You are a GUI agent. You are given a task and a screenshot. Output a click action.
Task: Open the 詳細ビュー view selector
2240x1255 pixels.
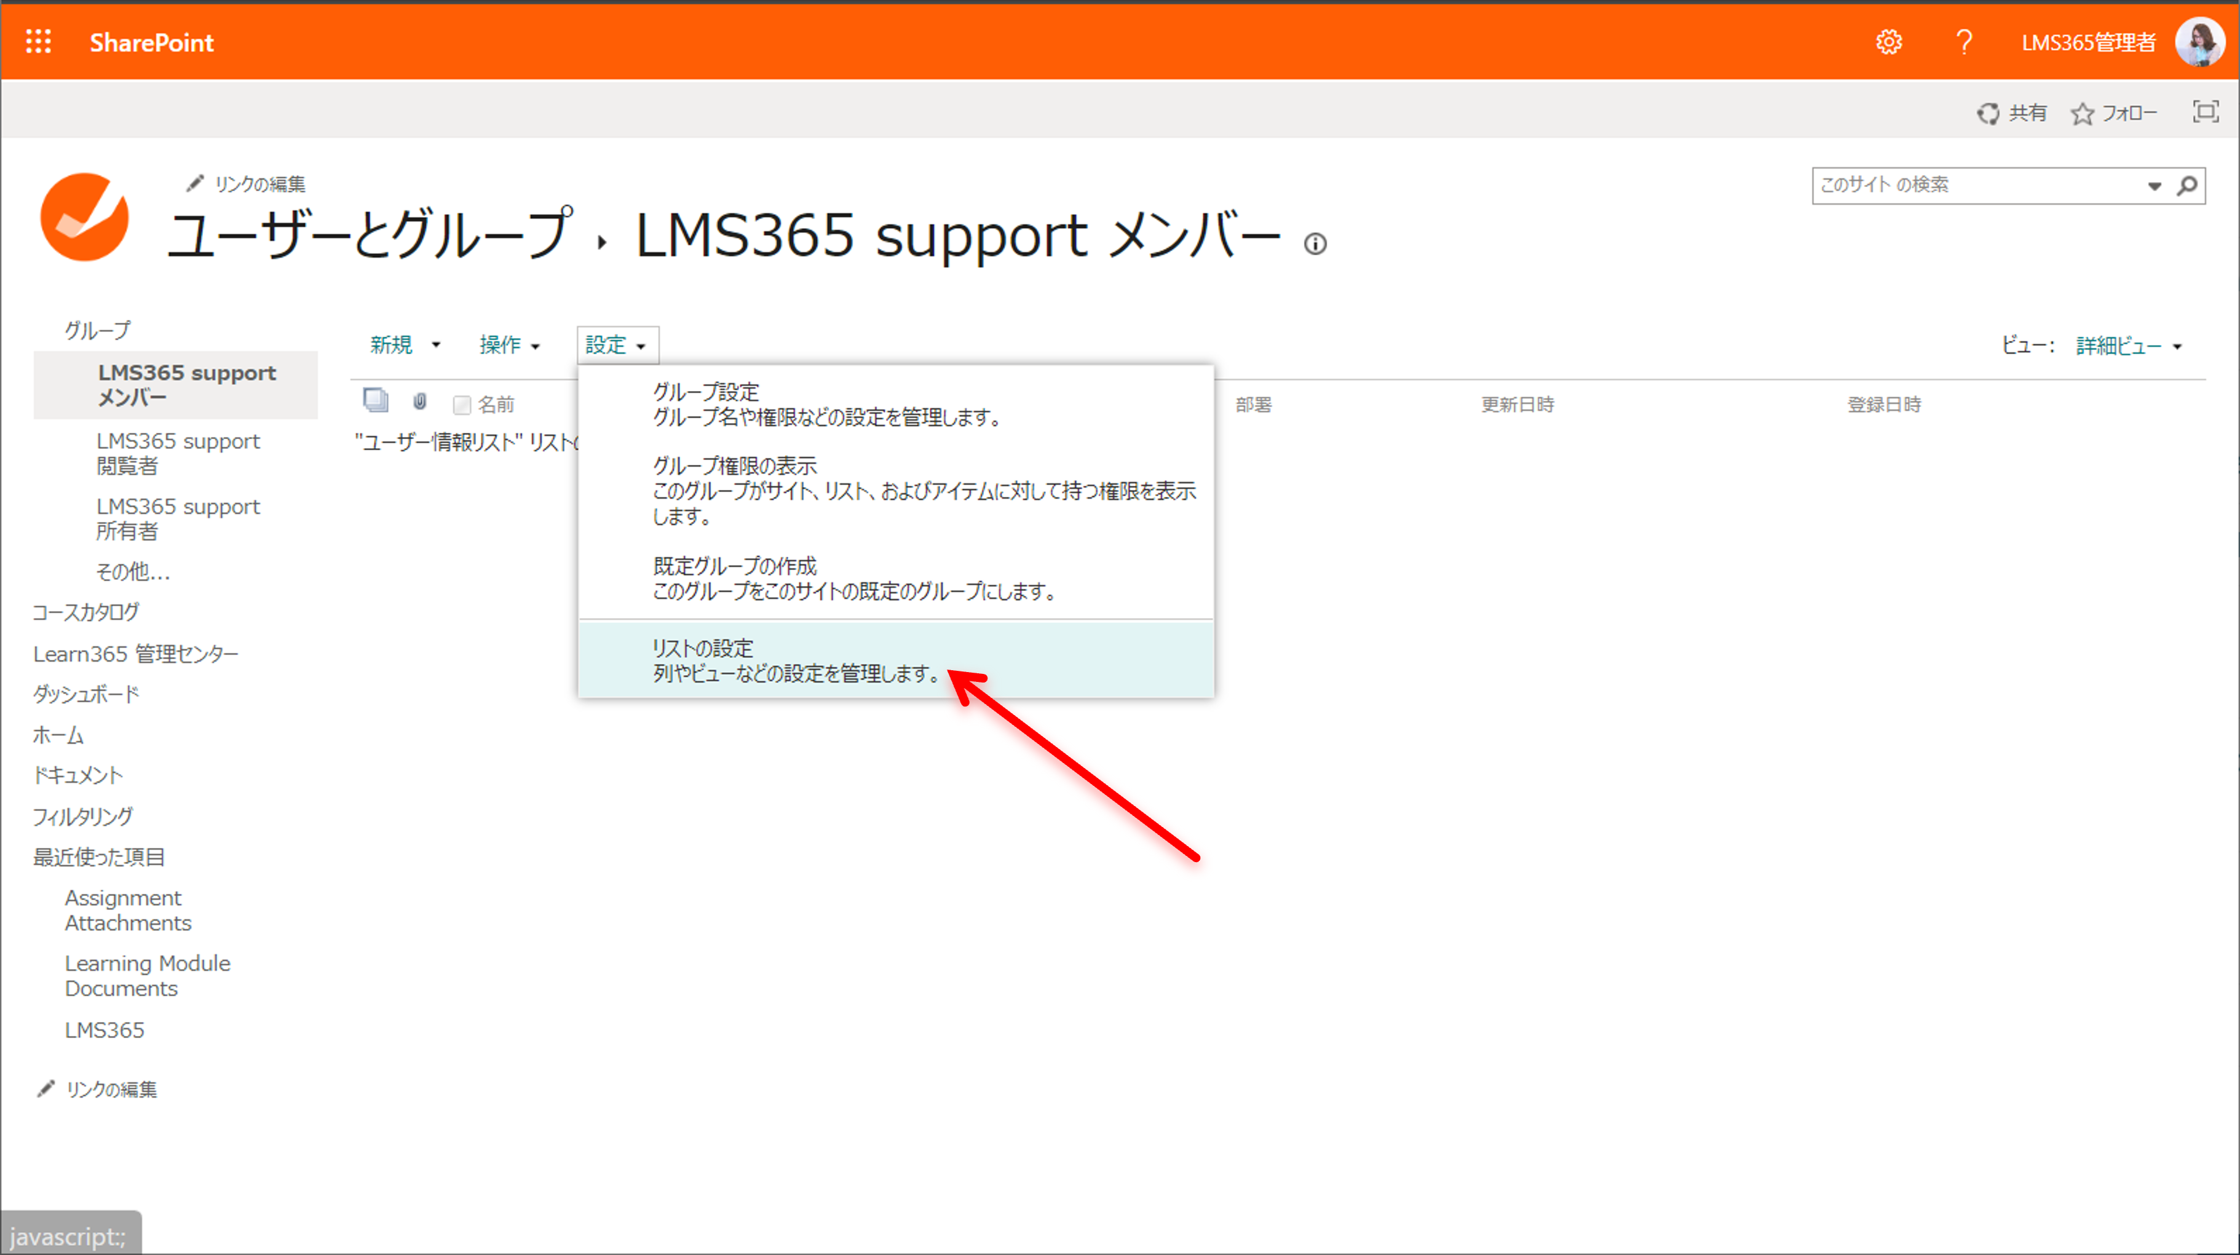tap(2128, 346)
